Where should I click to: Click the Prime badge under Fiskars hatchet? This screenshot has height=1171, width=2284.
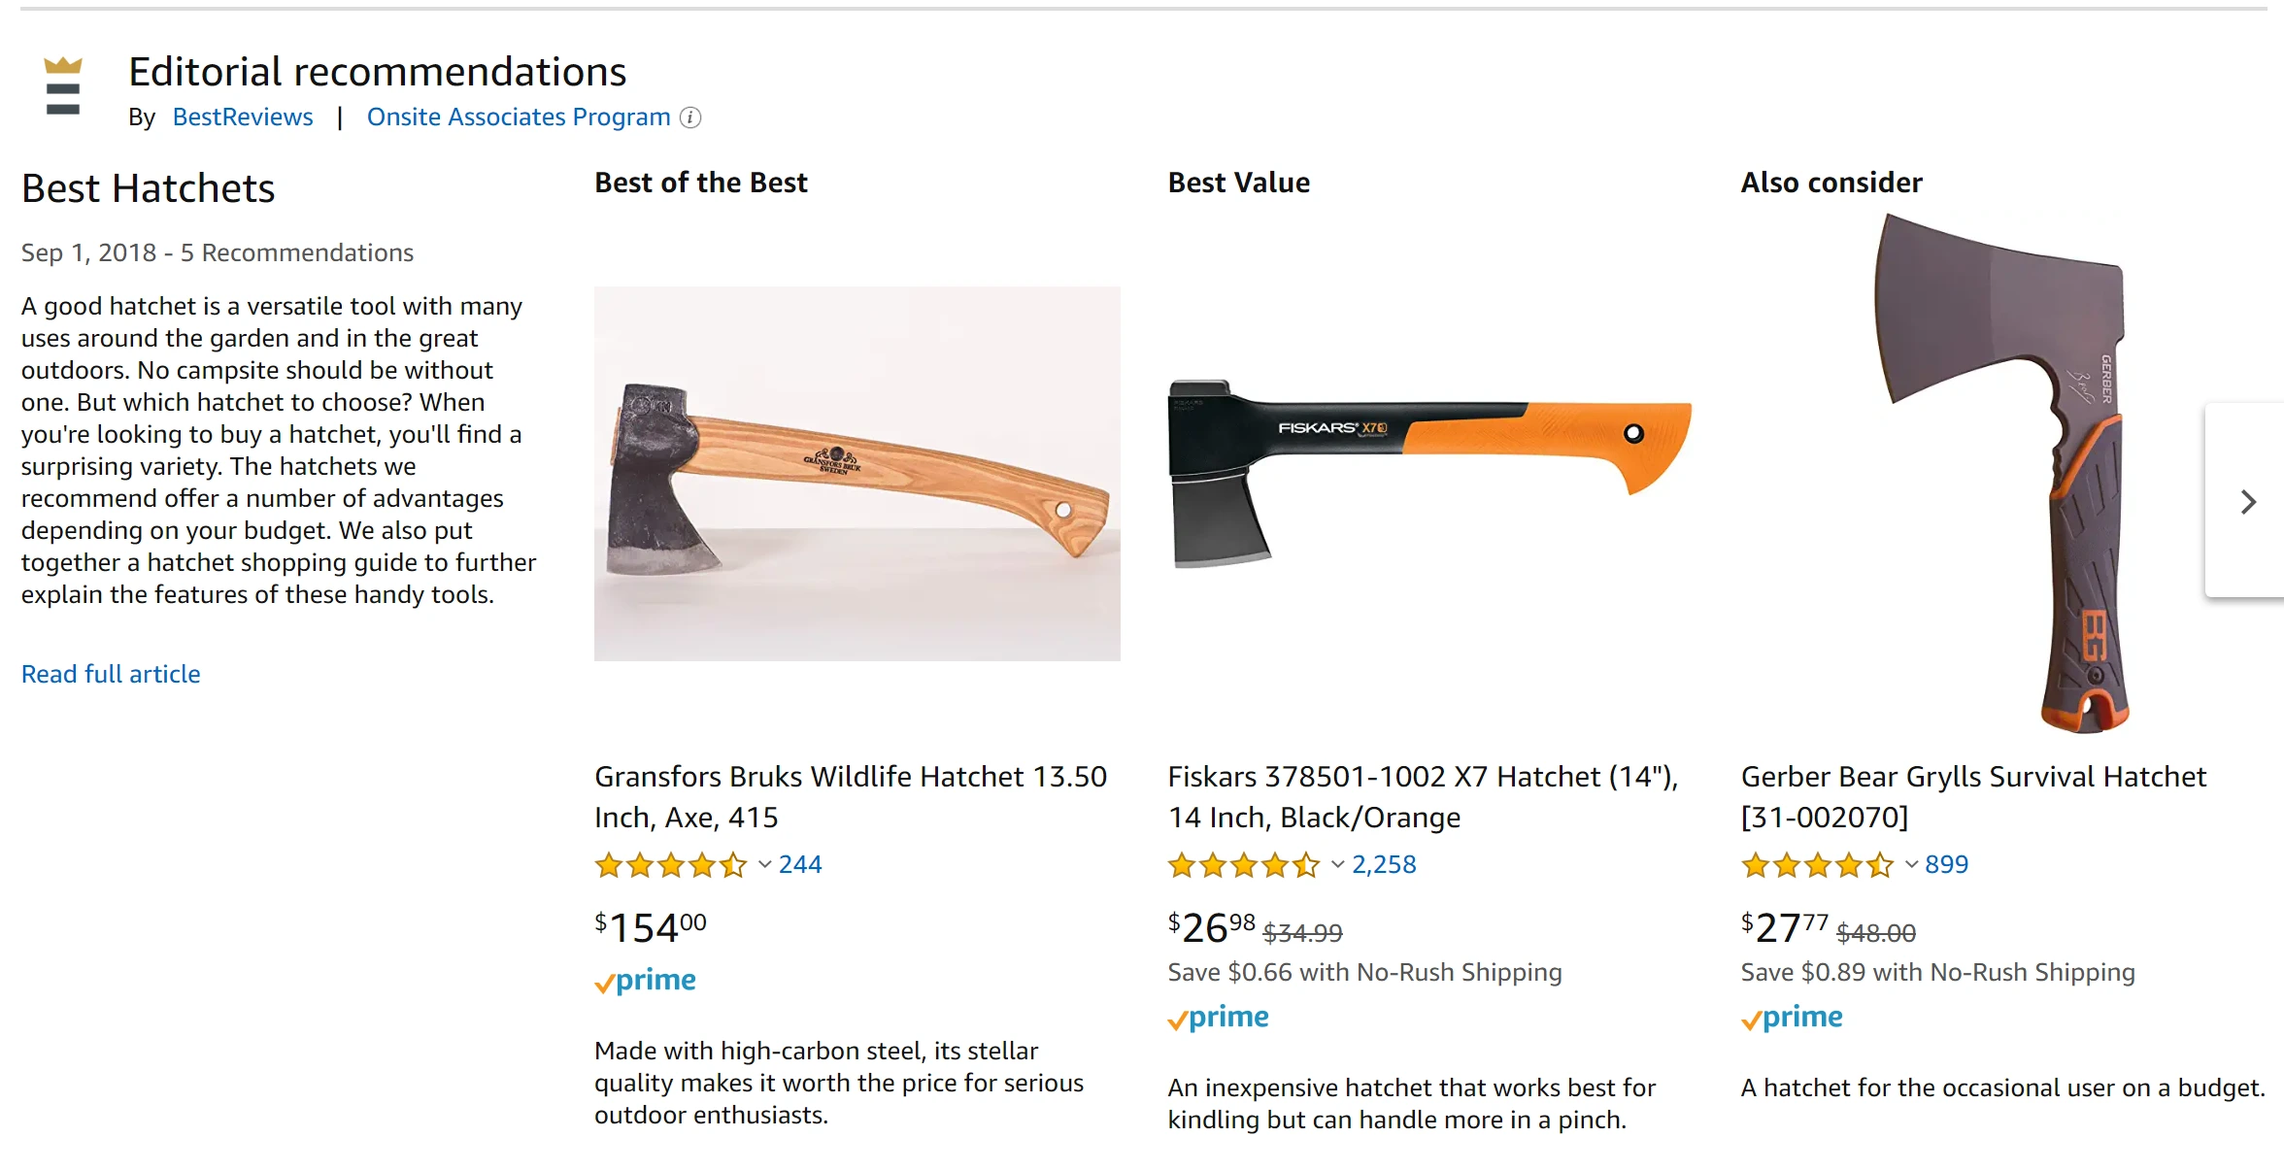pyautogui.click(x=1219, y=1018)
